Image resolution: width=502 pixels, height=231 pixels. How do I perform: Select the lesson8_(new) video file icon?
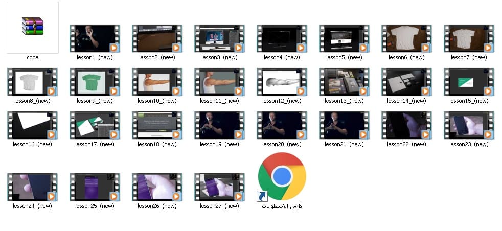pyautogui.click(x=32, y=82)
